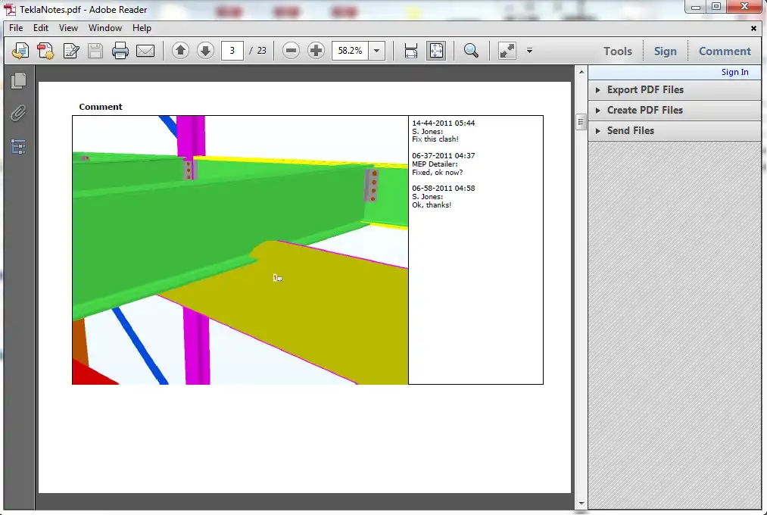
Task: Click the scrollbar up arrow
Action: (x=581, y=72)
